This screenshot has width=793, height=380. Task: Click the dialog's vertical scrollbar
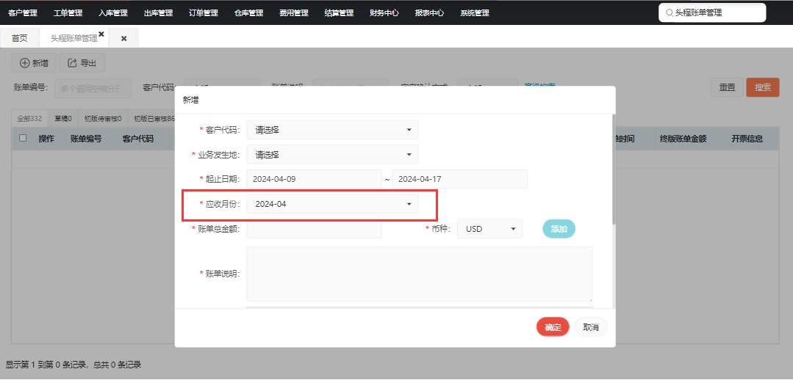coord(614,169)
